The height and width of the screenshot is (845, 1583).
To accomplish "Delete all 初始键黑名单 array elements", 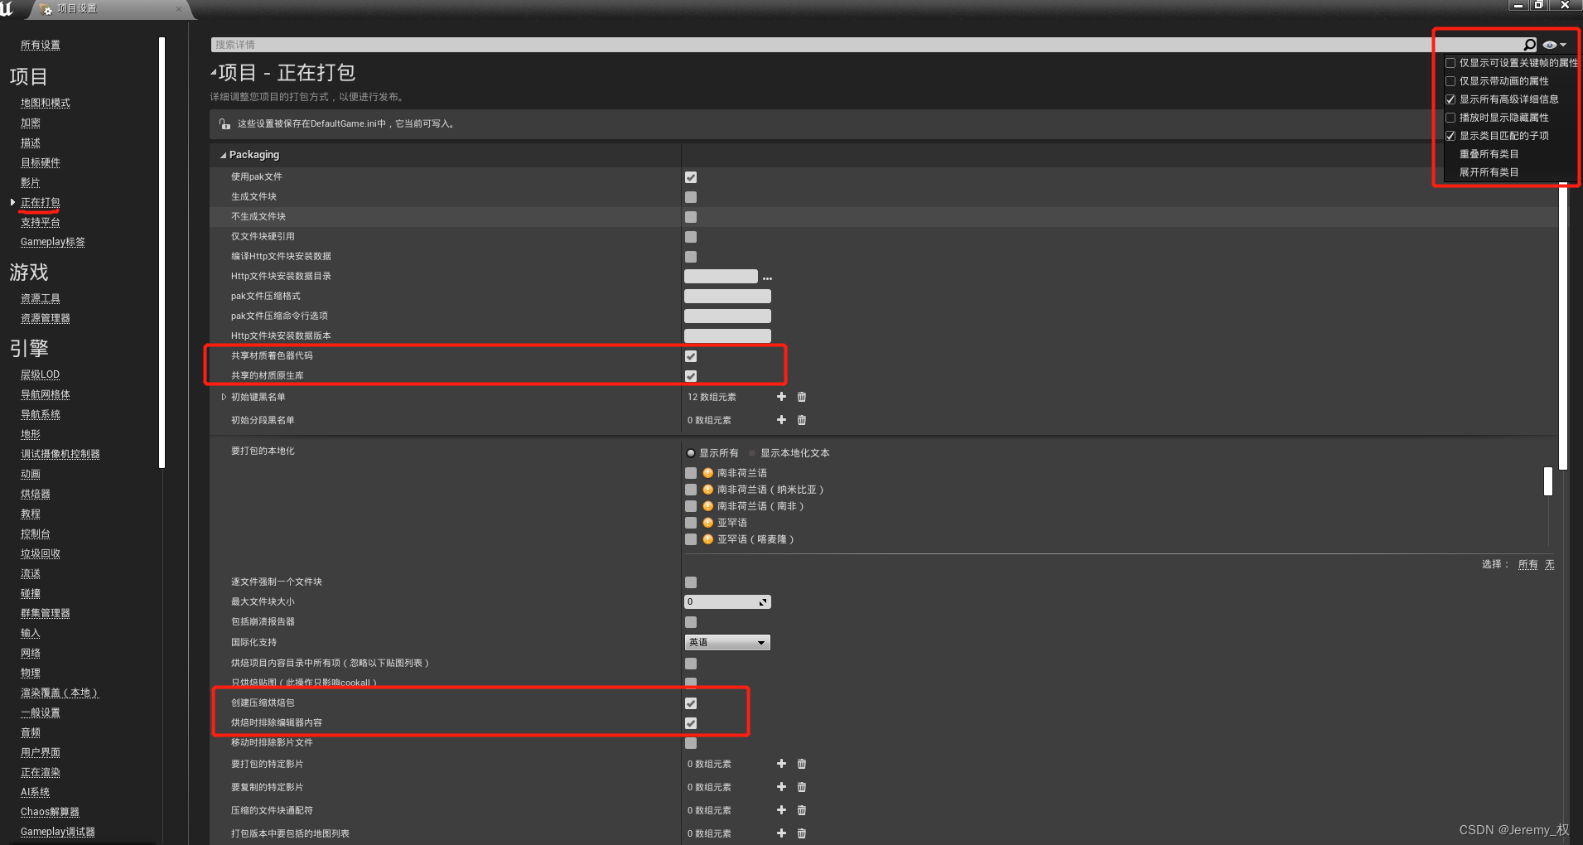I will point(802,397).
